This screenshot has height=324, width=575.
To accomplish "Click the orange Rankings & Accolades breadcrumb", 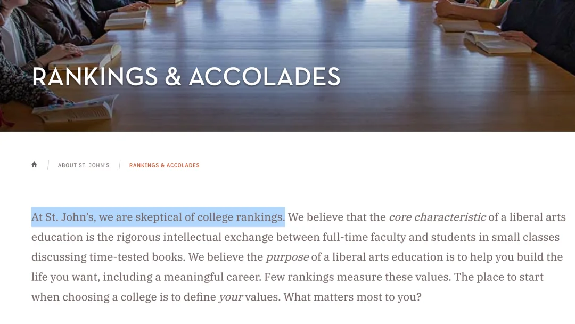I will coord(165,166).
